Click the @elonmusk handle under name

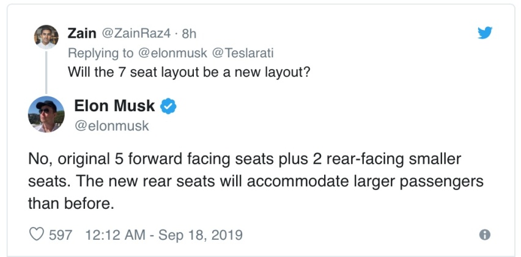[112, 126]
